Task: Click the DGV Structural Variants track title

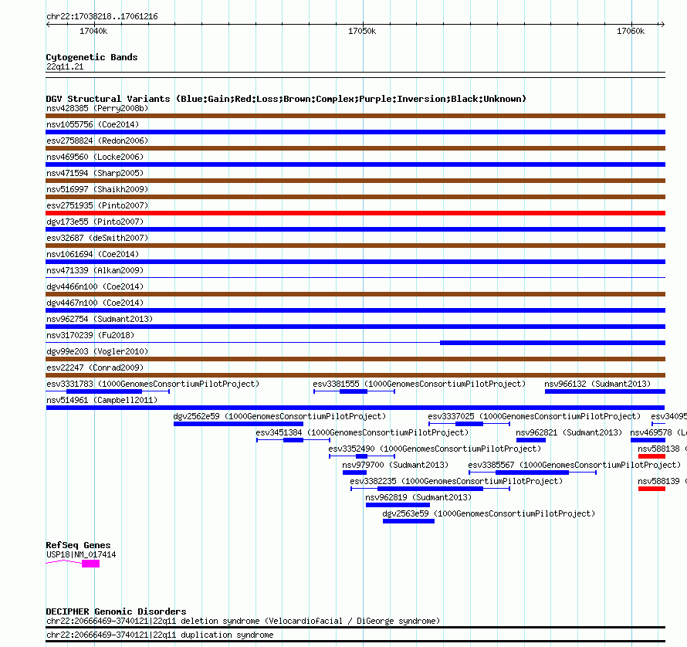Action: pyautogui.click(x=286, y=99)
